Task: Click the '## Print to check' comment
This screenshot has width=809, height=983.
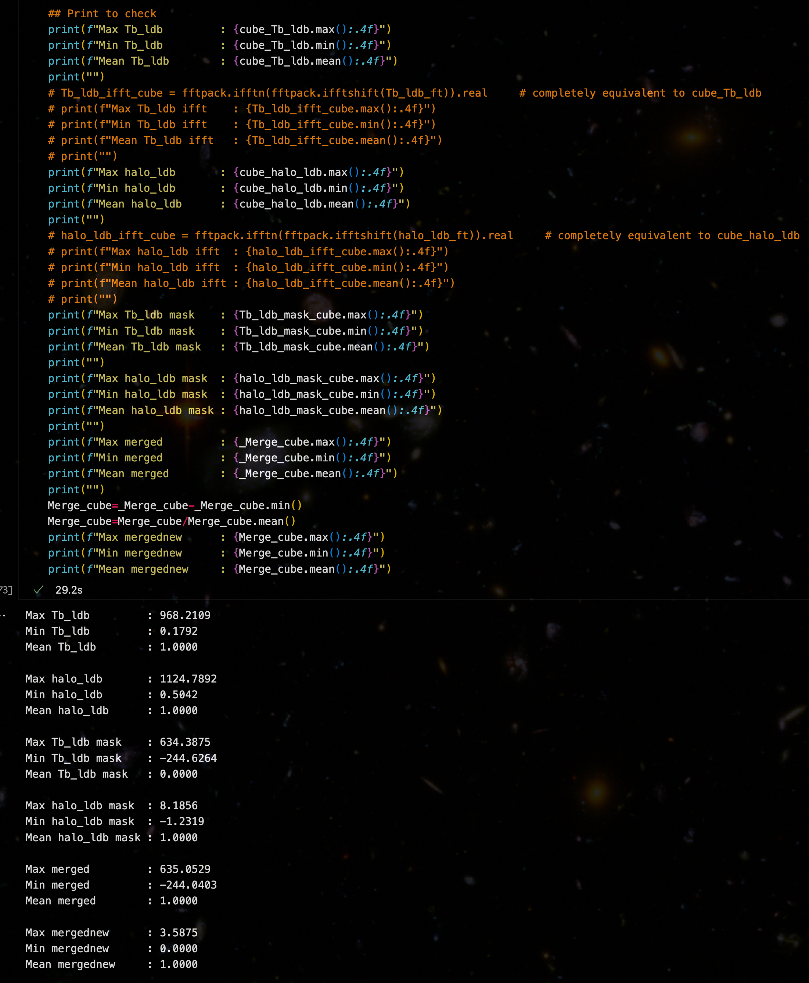Action: (x=102, y=14)
